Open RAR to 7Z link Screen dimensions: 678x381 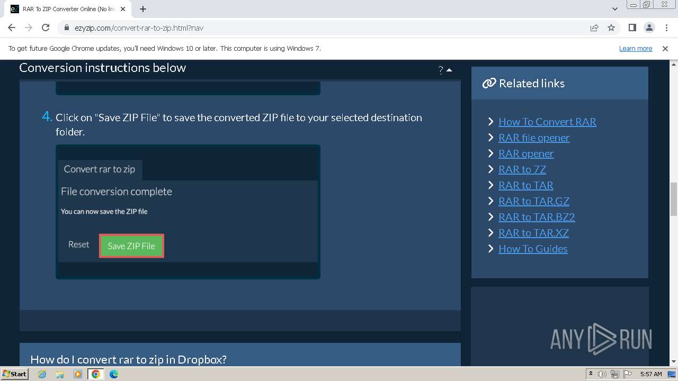coord(522,169)
